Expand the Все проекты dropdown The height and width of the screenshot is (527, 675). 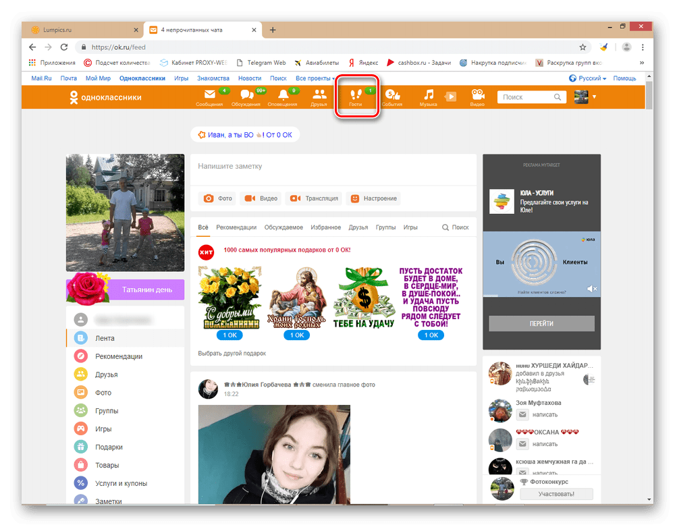coord(315,78)
